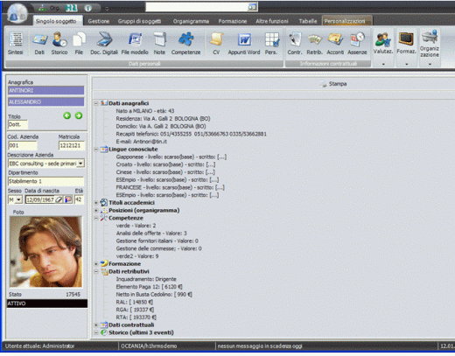Go to next employee green arrow
Image resolution: width=455 pixels, height=356 pixels.
point(79,115)
